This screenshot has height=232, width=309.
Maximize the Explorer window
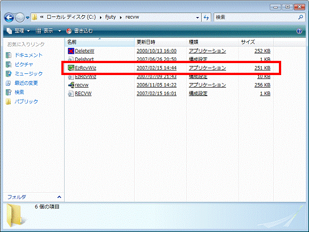(287, 7)
